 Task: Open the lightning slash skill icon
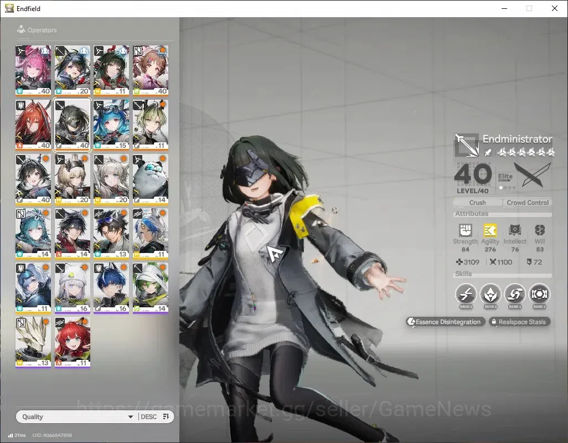tap(466, 294)
